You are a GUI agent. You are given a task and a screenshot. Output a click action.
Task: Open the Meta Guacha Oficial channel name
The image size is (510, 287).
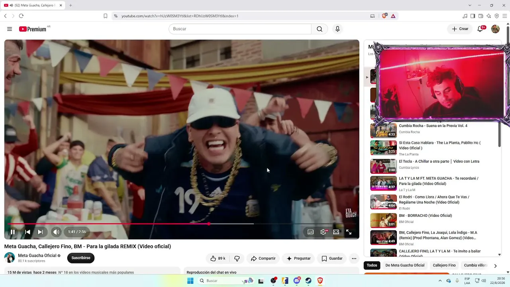pos(37,256)
